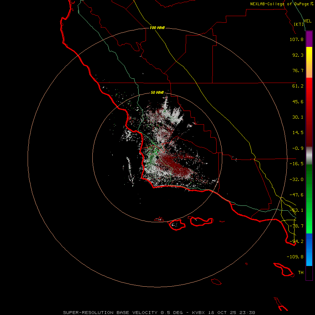Click the 30.1 scale value
The width and height of the screenshot is (315, 315).
[x=298, y=117]
